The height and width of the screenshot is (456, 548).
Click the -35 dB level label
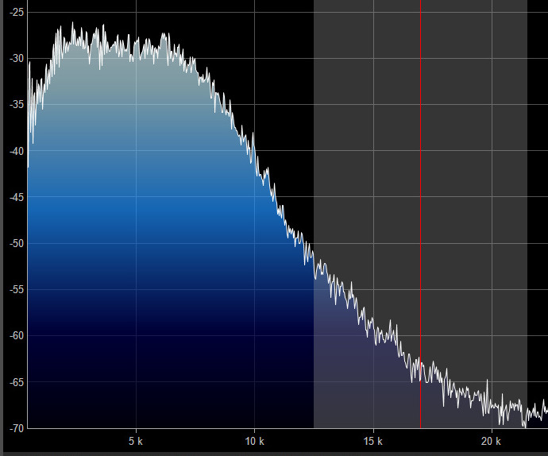pos(17,105)
